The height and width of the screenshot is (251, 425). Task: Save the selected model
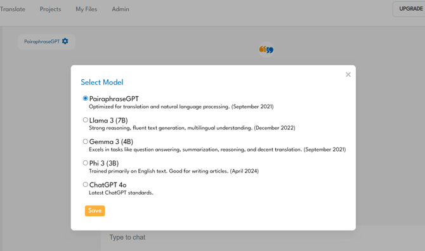click(x=95, y=210)
